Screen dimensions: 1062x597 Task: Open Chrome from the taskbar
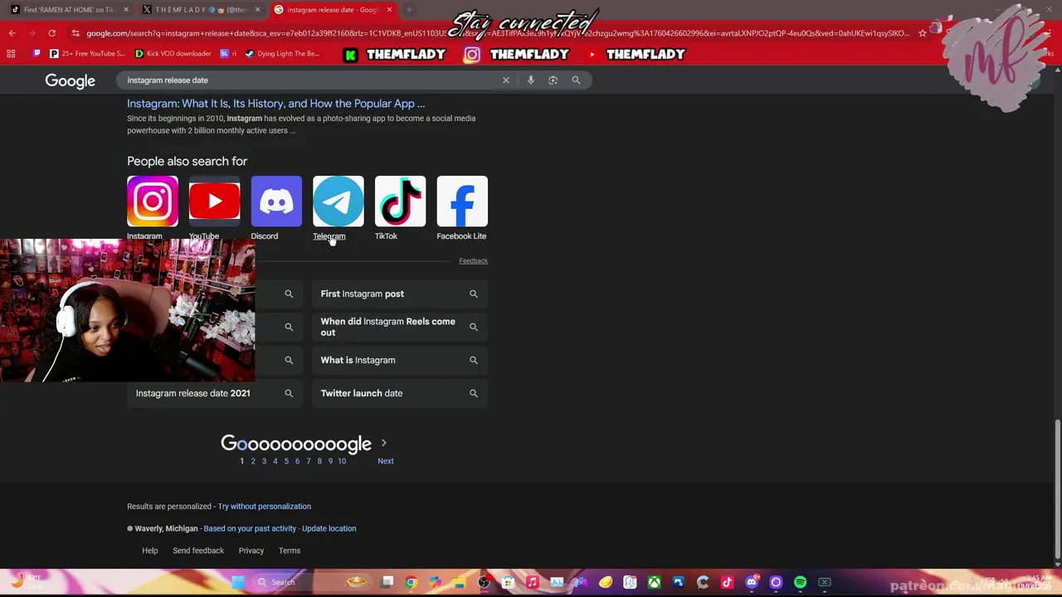(x=411, y=582)
